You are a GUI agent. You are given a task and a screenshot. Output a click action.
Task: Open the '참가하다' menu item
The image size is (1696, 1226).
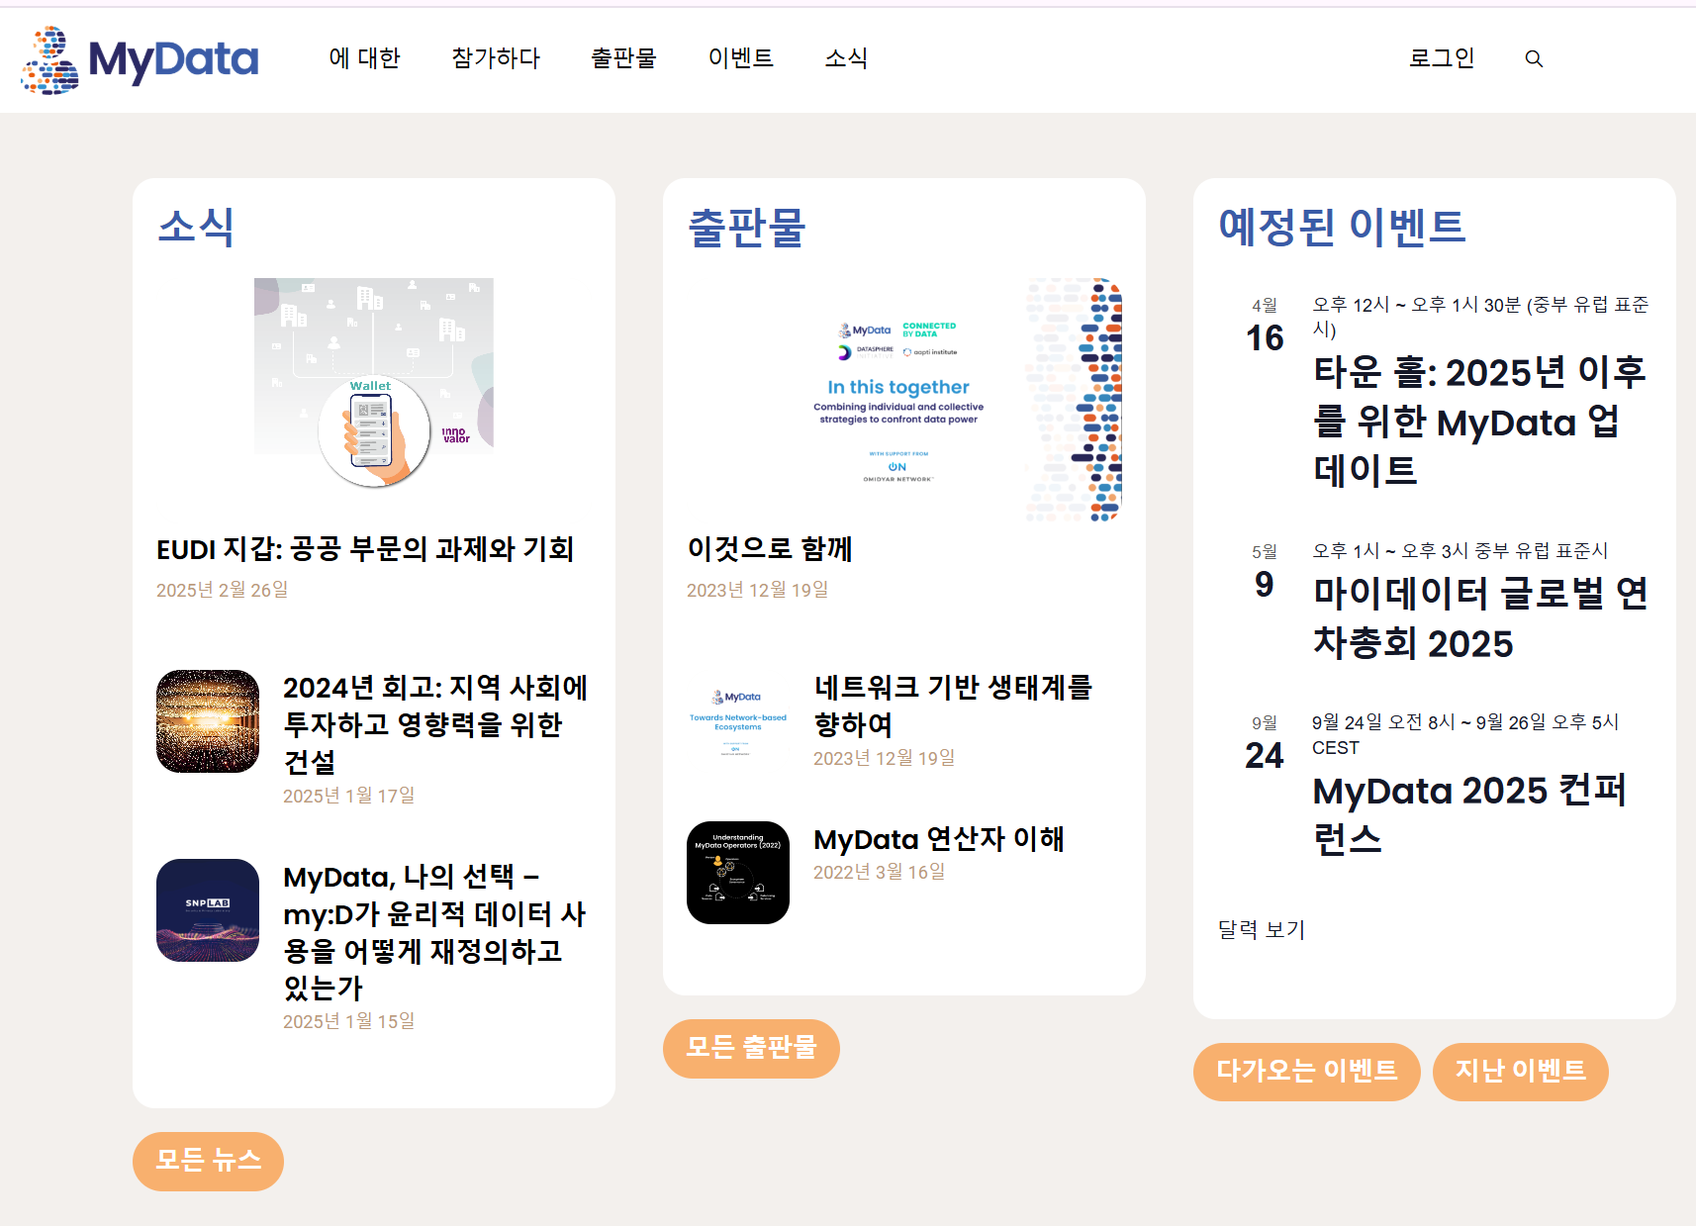496,58
